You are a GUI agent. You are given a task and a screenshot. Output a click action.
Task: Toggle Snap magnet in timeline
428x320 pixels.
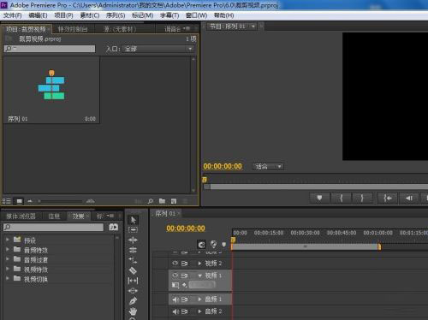(x=201, y=245)
